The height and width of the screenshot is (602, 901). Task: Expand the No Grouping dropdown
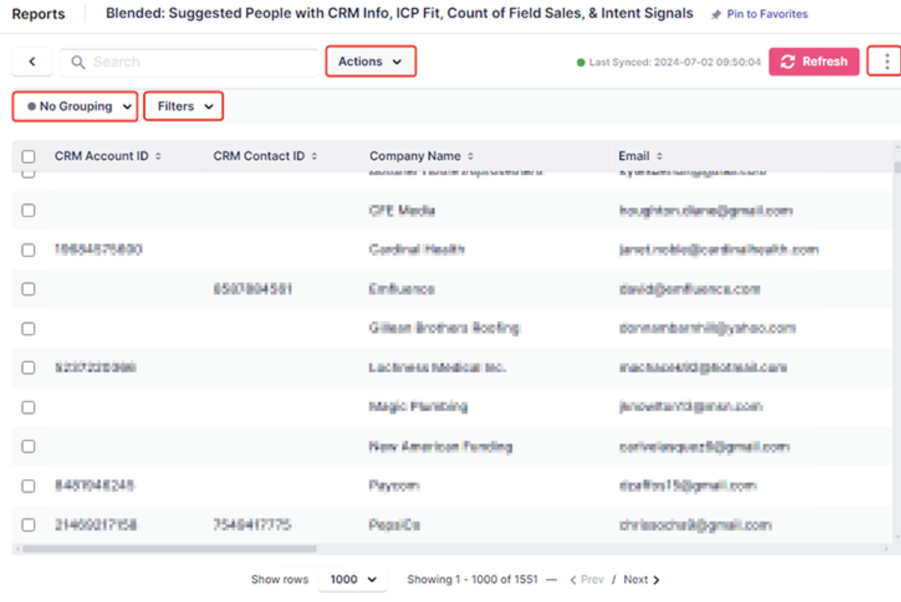pos(75,106)
